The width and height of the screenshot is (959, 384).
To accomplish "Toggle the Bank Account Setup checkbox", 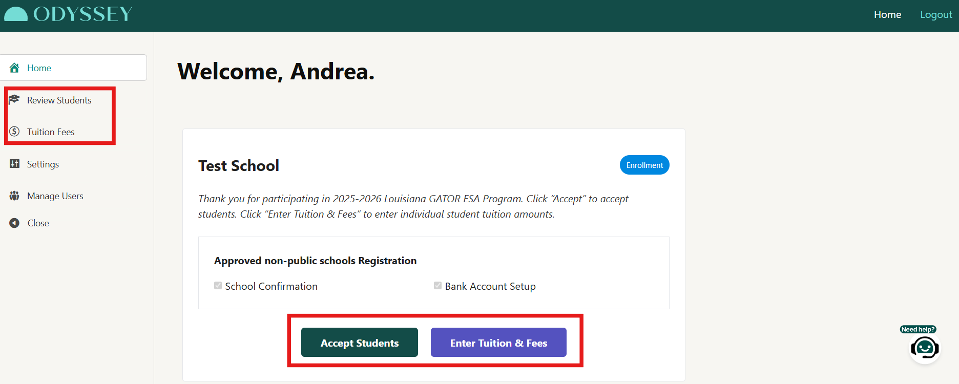I will [437, 286].
